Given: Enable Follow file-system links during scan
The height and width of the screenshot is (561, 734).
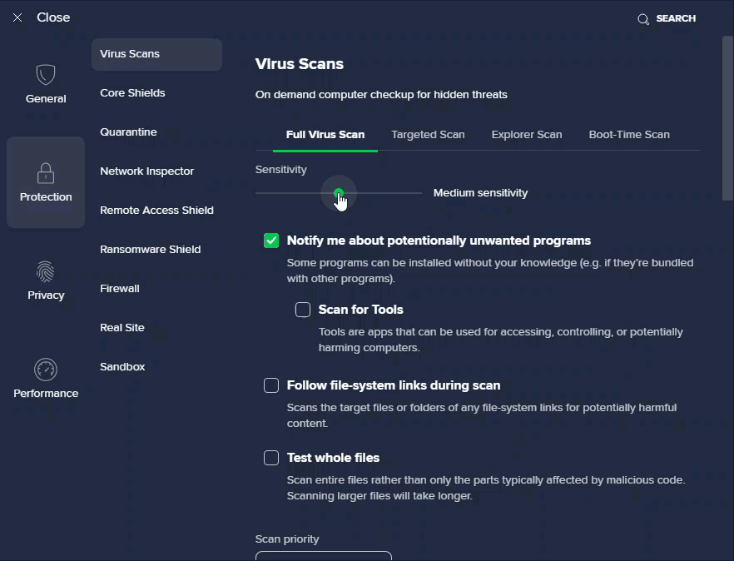Looking at the screenshot, I should tap(271, 385).
